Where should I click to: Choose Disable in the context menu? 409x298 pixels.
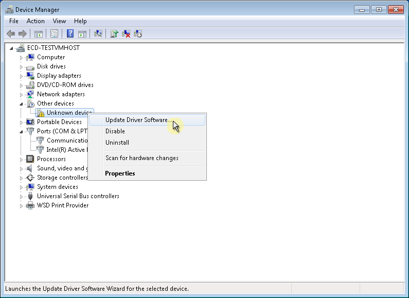coord(147,131)
